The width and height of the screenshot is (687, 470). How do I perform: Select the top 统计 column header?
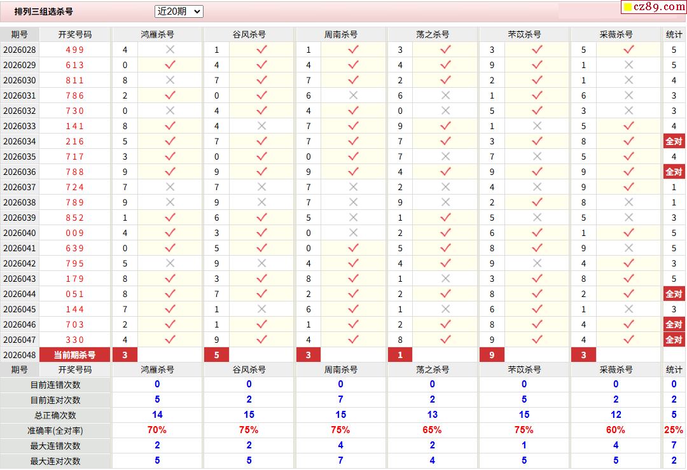(x=674, y=34)
